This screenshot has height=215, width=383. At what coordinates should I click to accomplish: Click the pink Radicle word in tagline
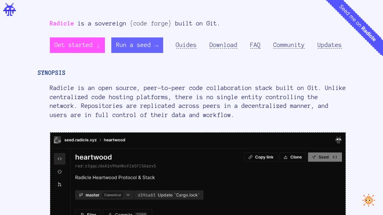click(61, 23)
